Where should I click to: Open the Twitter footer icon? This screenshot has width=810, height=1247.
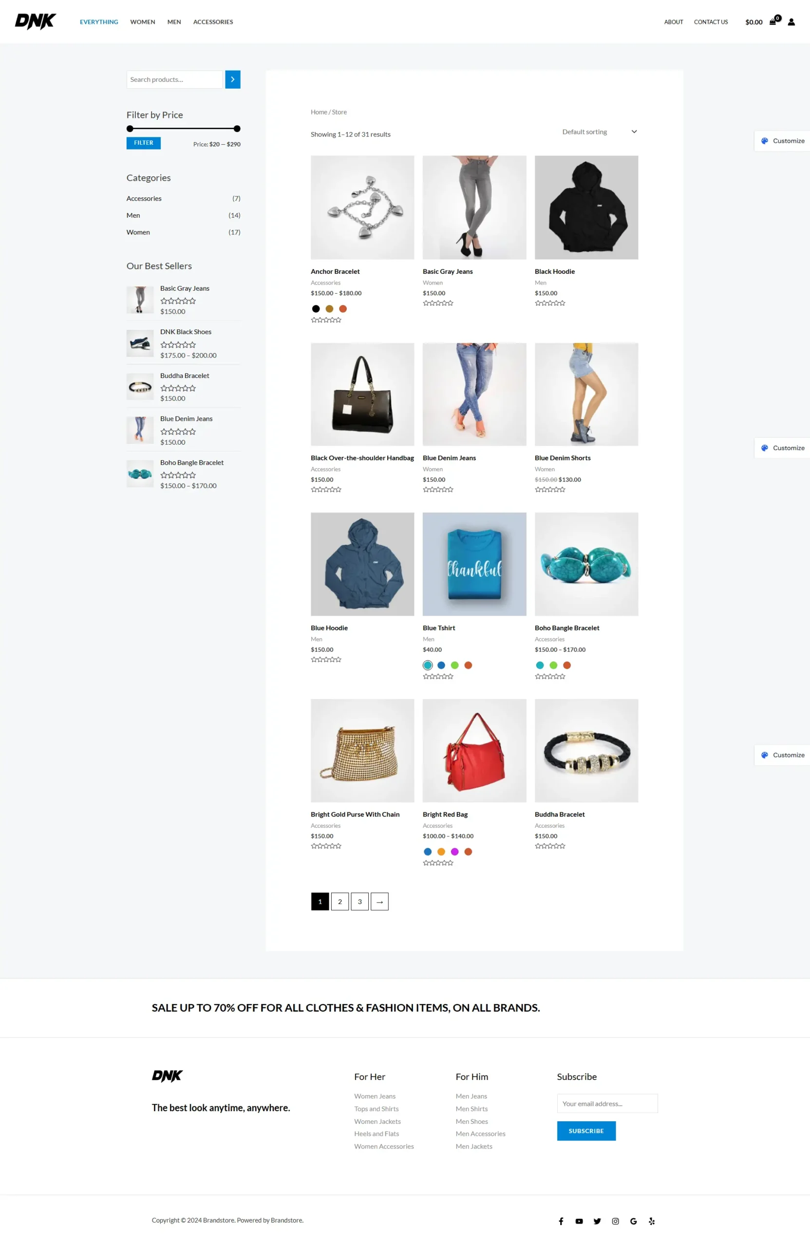click(597, 1221)
